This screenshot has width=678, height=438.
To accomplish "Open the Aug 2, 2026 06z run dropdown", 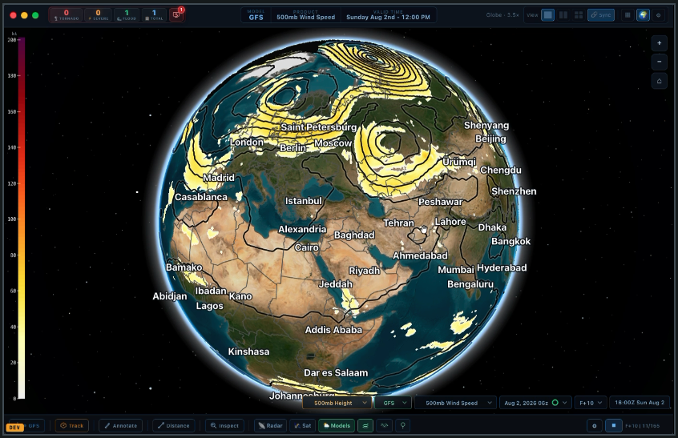I will 535,403.
